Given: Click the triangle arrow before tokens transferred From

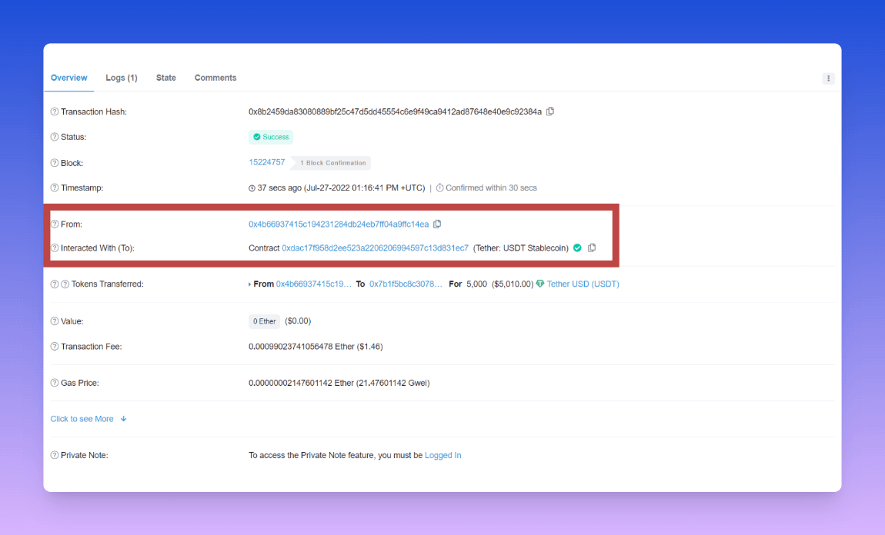Looking at the screenshot, I should (250, 284).
